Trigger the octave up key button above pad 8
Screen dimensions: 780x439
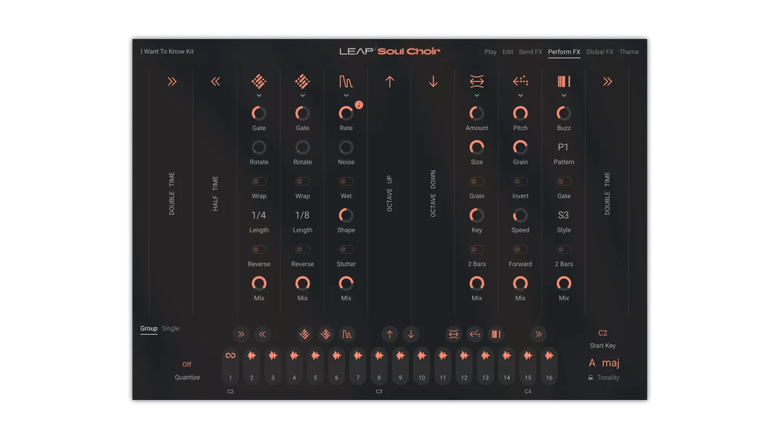click(389, 334)
